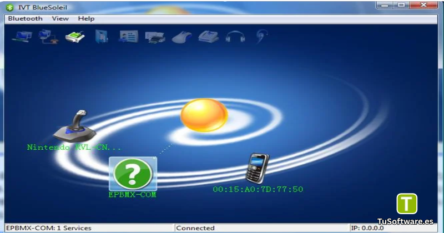Screen dimensions: 444x233
Task: Click the BlueSoleil Bluetooth logo in title bar
Action: [x=10, y=7]
